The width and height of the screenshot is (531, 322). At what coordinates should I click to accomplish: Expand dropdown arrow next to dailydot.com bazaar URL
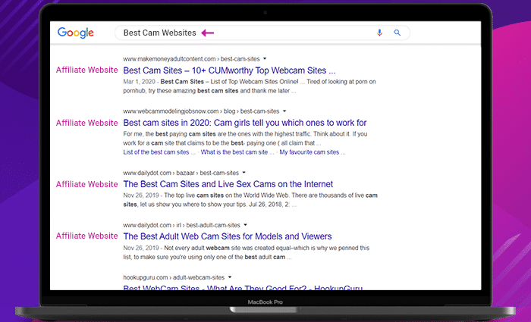(x=246, y=173)
